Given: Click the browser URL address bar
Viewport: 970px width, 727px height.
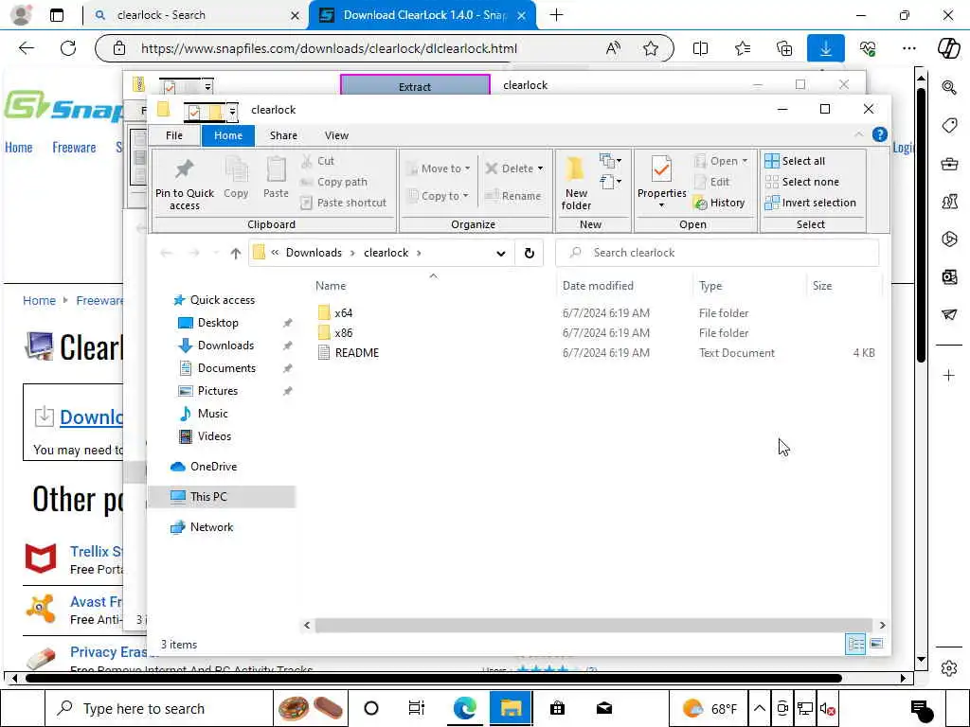Looking at the screenshot, I should click(329, 48).
